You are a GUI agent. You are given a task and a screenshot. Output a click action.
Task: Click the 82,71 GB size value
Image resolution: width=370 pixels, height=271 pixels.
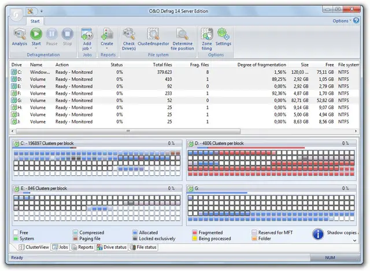[300, 100]
